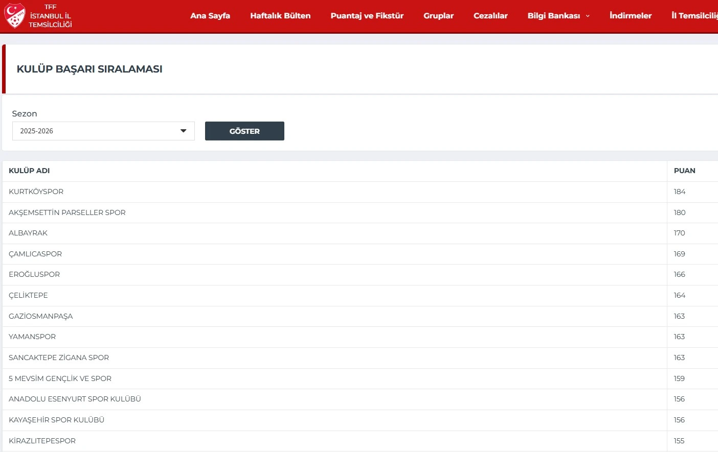Viewport: 718px width, 452px height.
Task: Go to Haftalık Bülten page
Action: [x=280, y=16]
